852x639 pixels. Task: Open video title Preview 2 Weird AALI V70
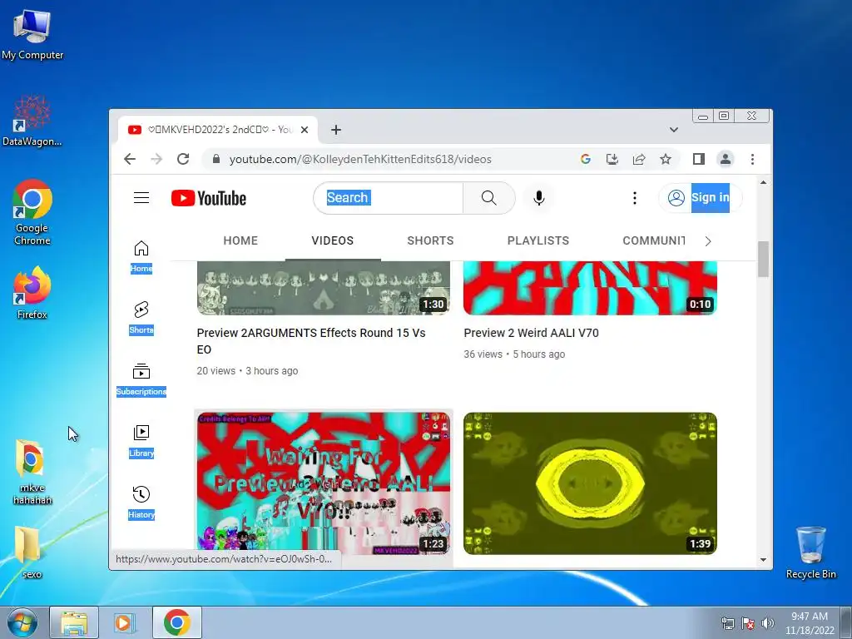531,333
